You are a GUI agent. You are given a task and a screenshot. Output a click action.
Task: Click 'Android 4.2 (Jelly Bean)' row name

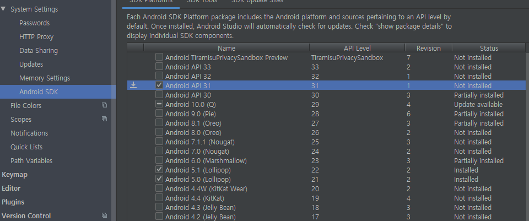[201, 217]
